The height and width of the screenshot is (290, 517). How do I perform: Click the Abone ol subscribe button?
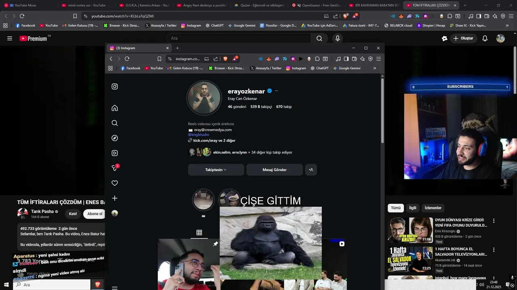click(95, 214)
